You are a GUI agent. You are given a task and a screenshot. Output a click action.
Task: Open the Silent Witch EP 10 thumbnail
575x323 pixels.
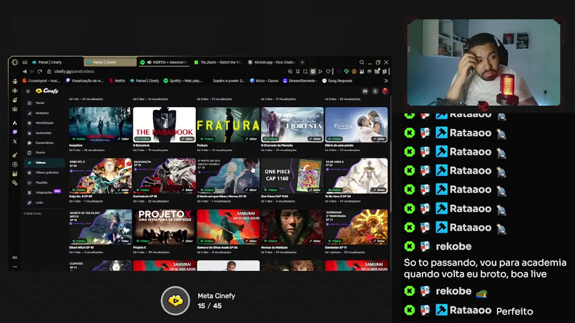point(100,227)
